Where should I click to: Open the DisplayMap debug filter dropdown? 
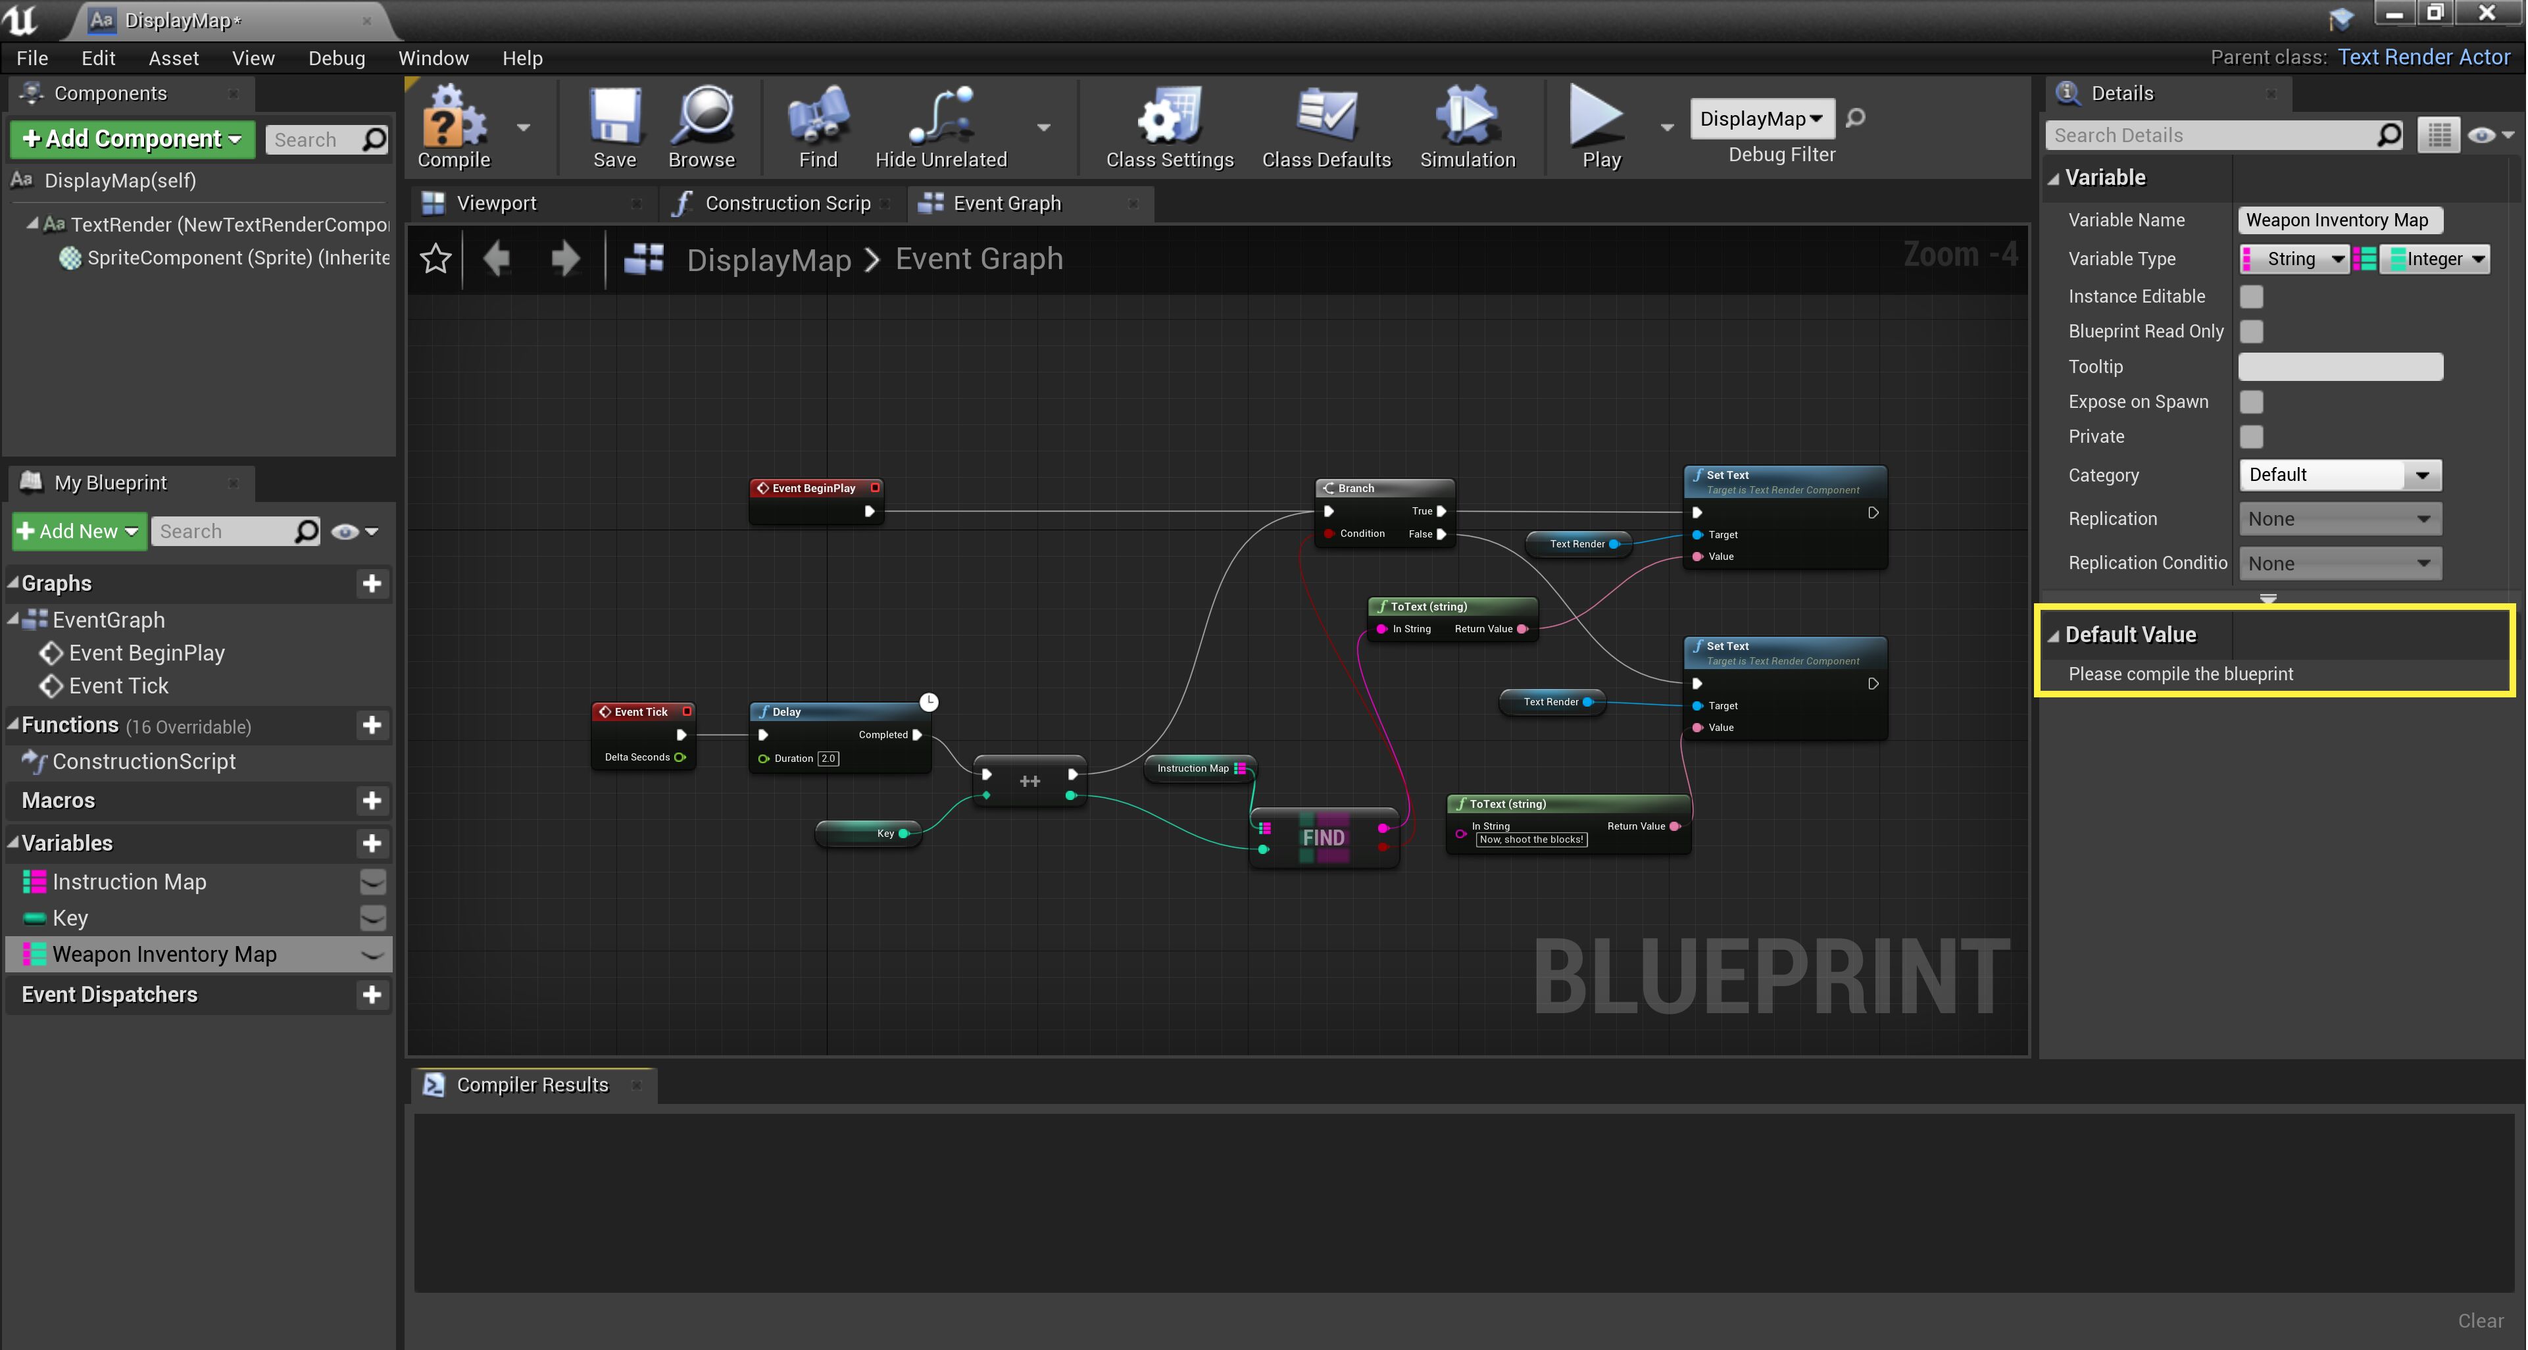pyautogui.click(x=1762, y=119)
